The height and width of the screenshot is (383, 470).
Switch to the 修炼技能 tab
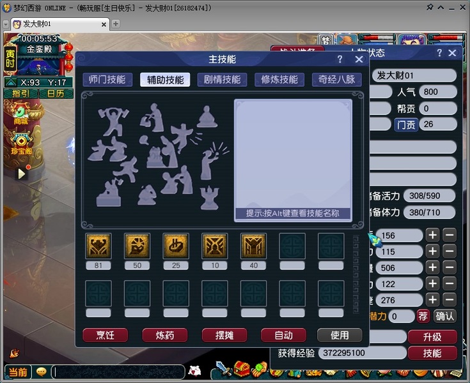279,80
